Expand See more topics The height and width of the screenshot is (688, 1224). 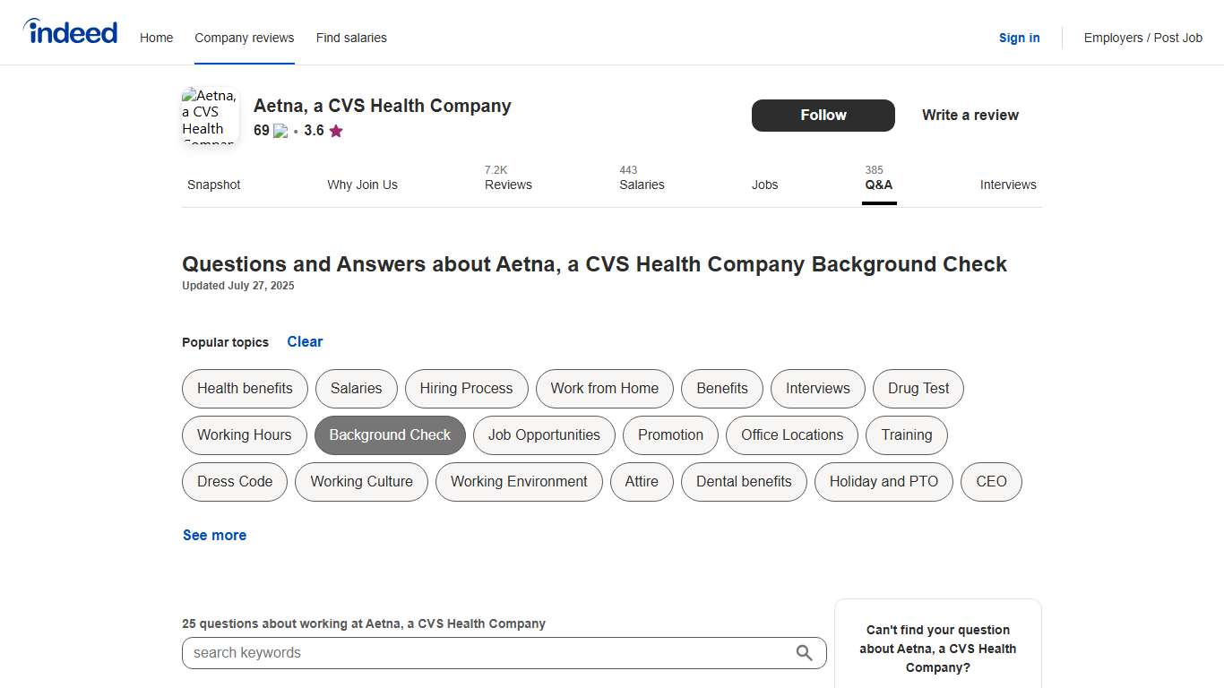pyautogui.click(x=214, y=535)
